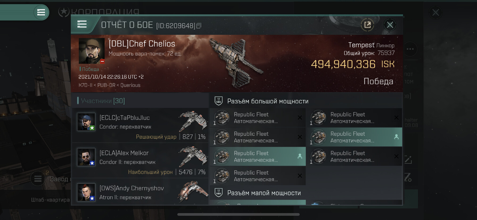Open cTaPbluJluc pilot portrait
The width and height of the screenshot is (477, 220).
(86, 122)
